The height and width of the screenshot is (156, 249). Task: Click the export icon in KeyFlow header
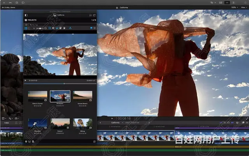pos(94,15)
